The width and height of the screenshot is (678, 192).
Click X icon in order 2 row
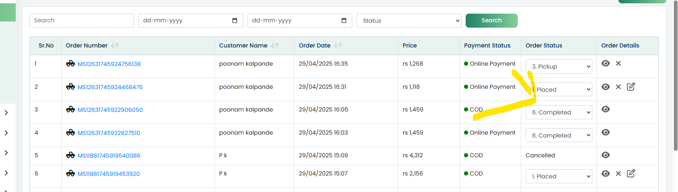(x=618, y=87)
